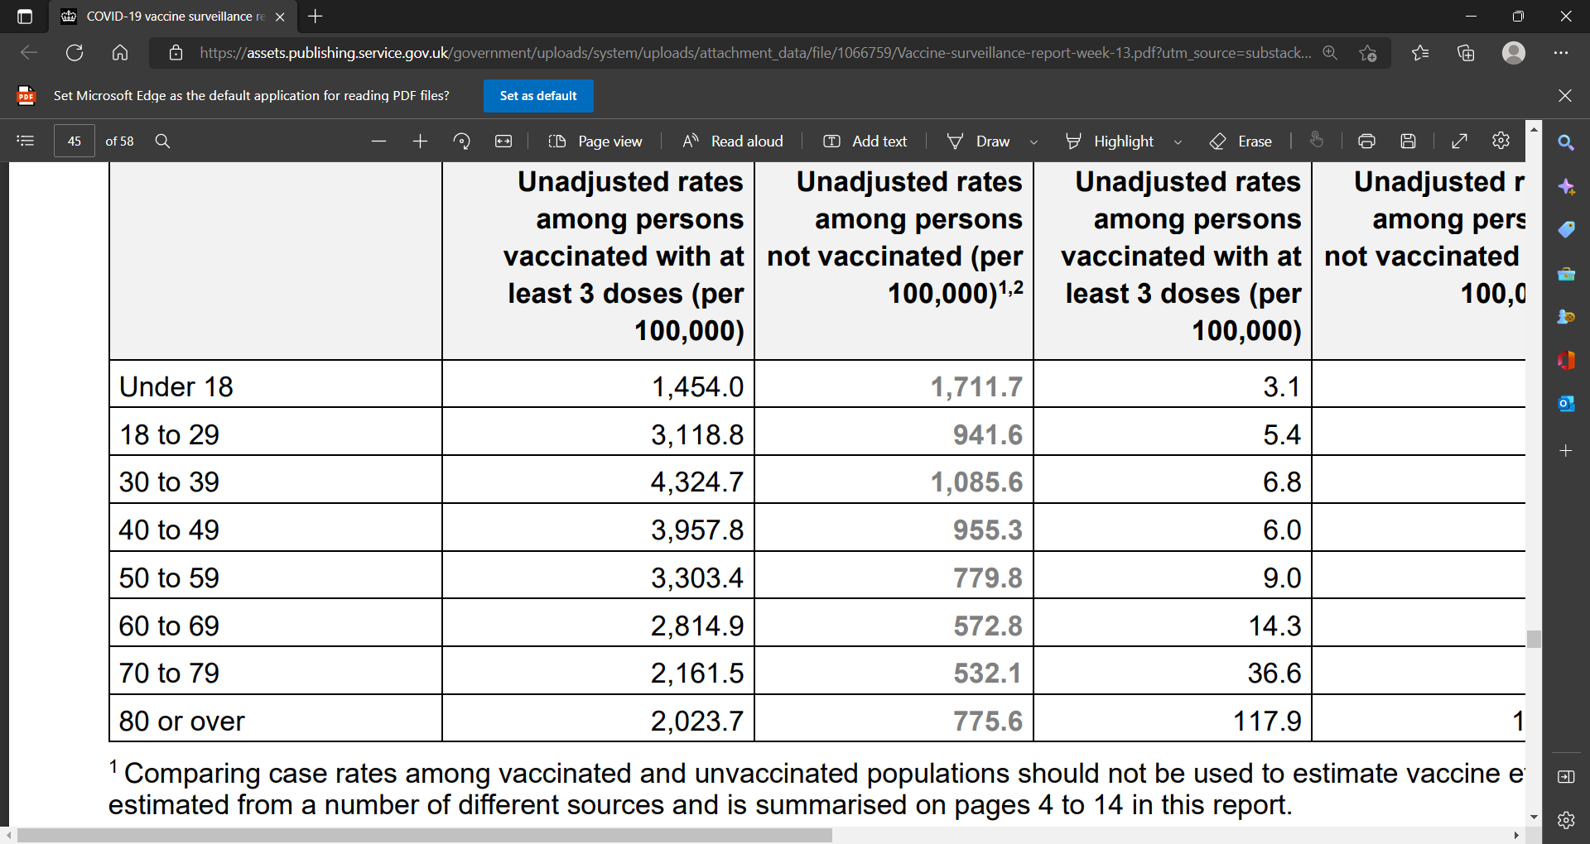Go to the home page
This screenshot has height=844, width=1590.
click(x=120, y=53)
